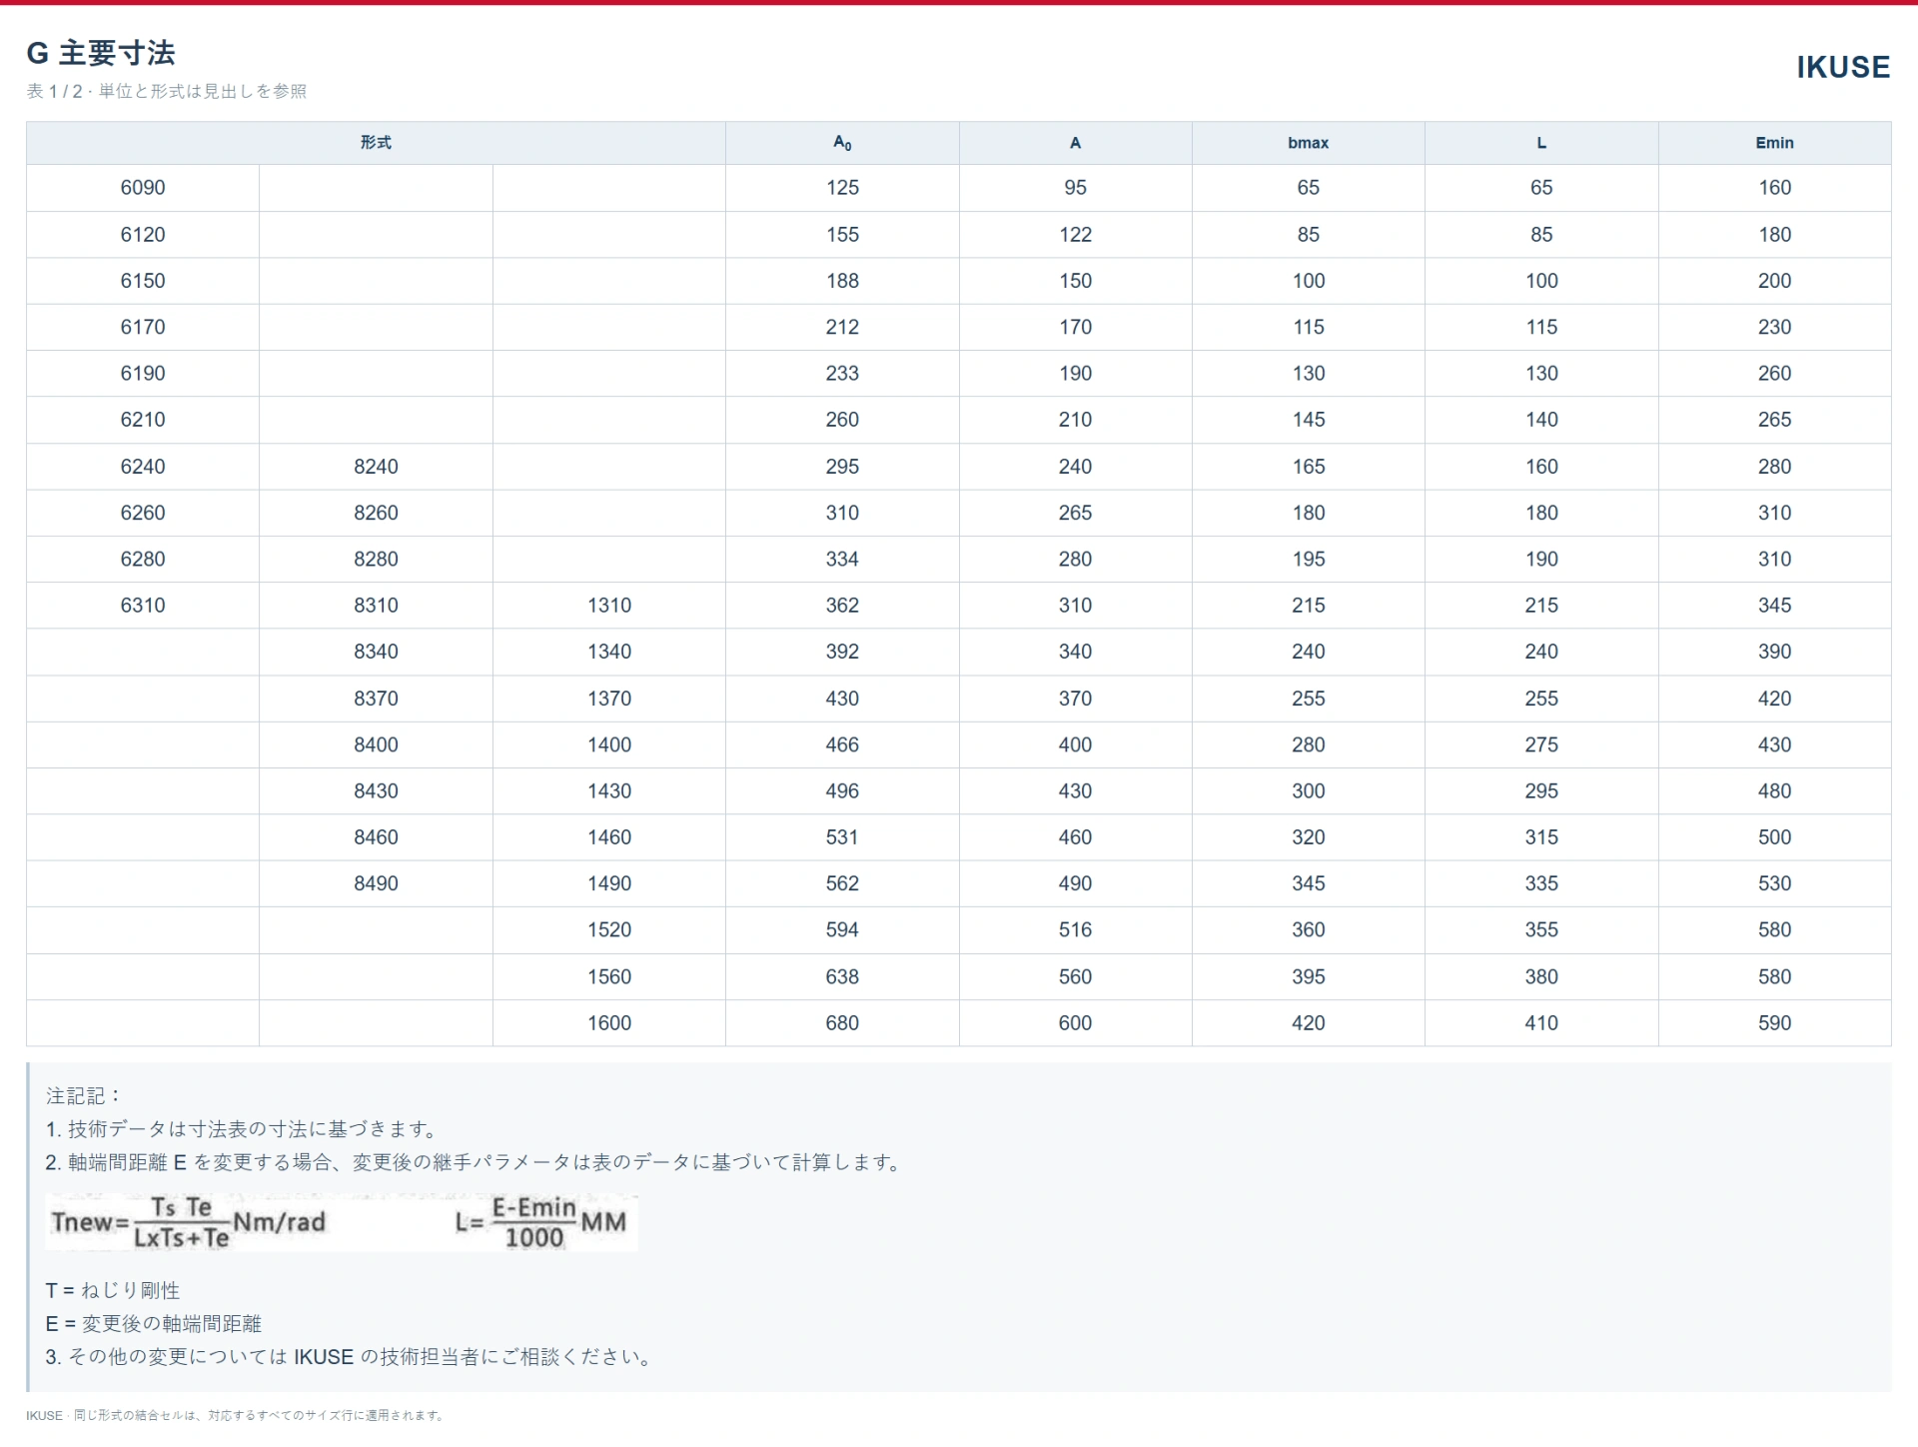Select type cell 6210
This screenshot has width=1918, height=1447.
143,420
